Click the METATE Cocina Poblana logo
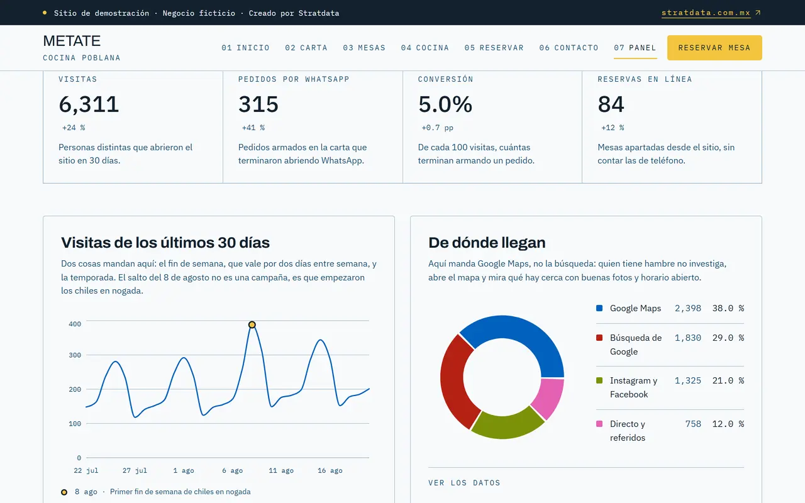Image resolution: width=805 pixels, height=503 pixels. tap(82, 48)
